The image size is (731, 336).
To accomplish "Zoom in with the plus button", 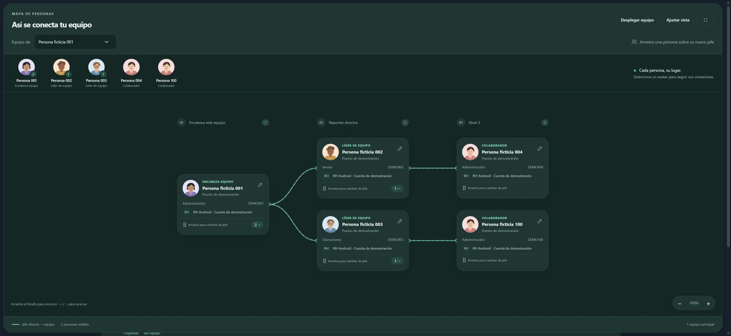I will pyautogui.click(x=708, y=304).
